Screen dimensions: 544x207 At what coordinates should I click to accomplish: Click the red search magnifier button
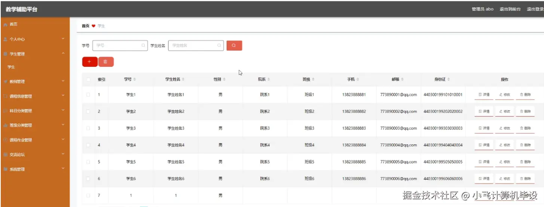[234, 46]
